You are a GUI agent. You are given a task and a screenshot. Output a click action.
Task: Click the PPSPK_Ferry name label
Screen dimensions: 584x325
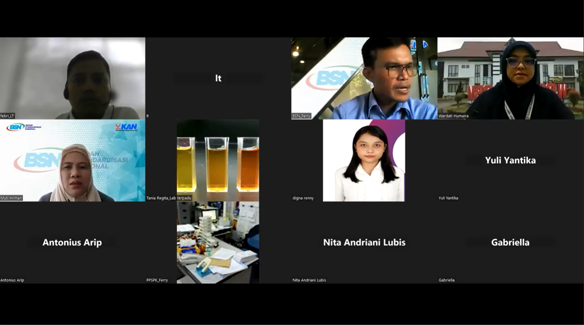(157, 280)
